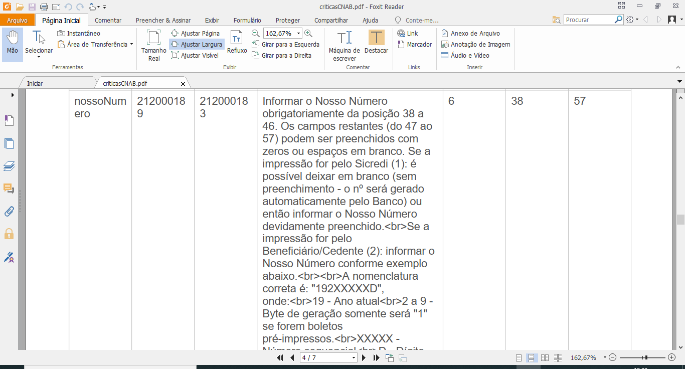Open the Proteger ribbon tab
The width and height of the screenshot is (685, 369).
tap(288, 20)
